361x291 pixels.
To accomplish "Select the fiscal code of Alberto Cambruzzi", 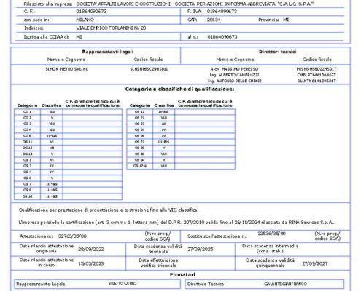I will 317,75.
